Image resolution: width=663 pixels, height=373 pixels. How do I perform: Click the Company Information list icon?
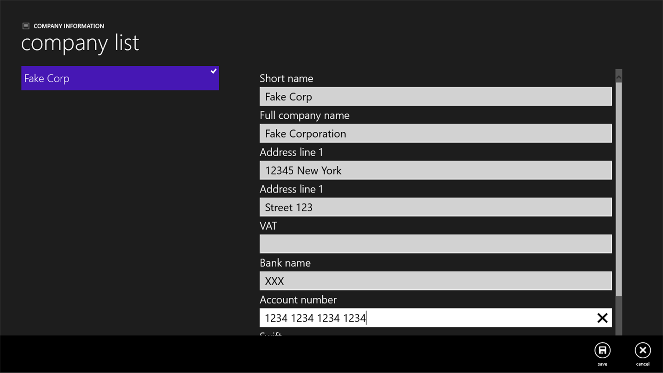tap(26, 26)
